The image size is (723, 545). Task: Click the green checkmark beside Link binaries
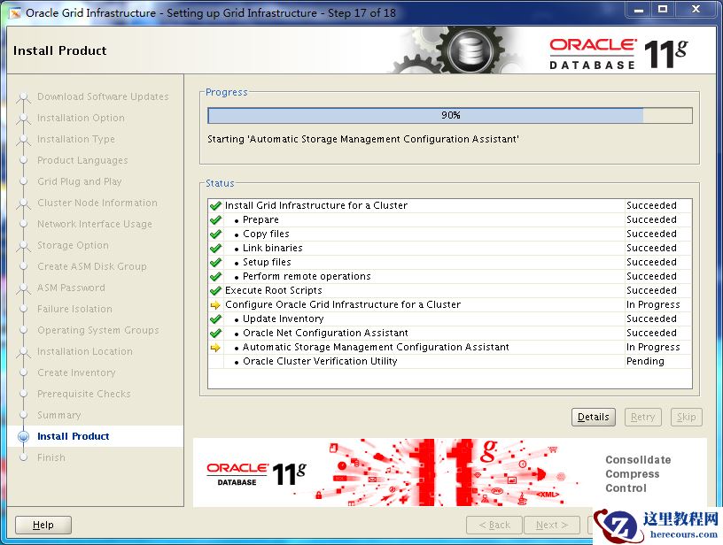[215, 248]
